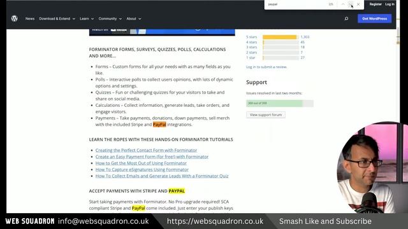The image size is (408, 229).
Task: Click the issues resolved progress bar
Action: pos(280,103)
